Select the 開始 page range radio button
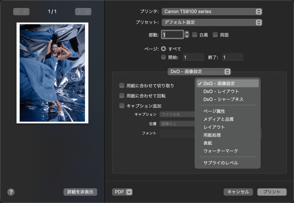The width and height of the screenshot is (294, 203). tap(163, 57)
